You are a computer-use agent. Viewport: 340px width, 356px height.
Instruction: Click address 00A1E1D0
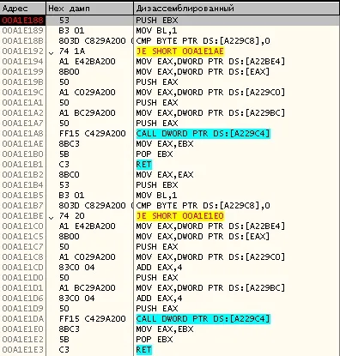pos(22,278)
